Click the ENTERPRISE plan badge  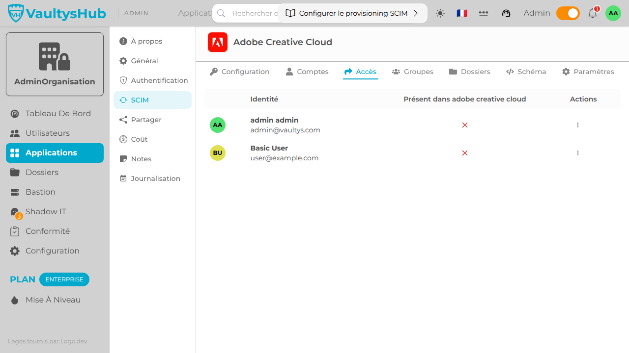pyautogui.click(x=64, y=279)
